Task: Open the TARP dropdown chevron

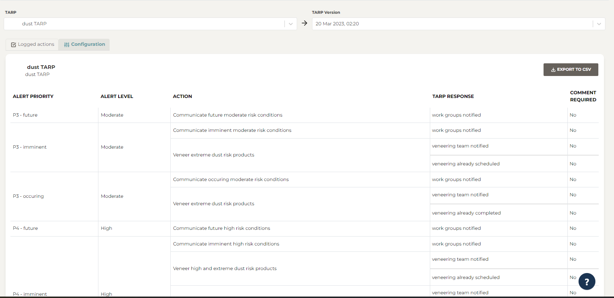Action: [290, 24]
